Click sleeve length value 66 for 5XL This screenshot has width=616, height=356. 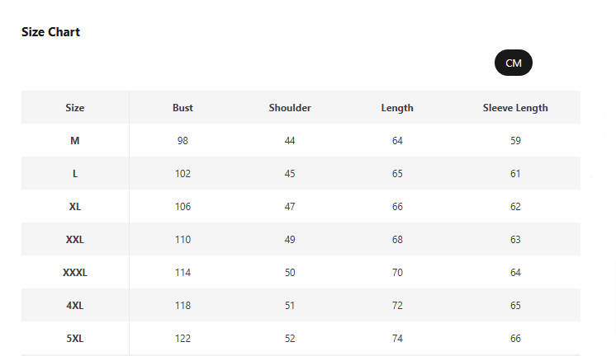[x=515, y=339]
